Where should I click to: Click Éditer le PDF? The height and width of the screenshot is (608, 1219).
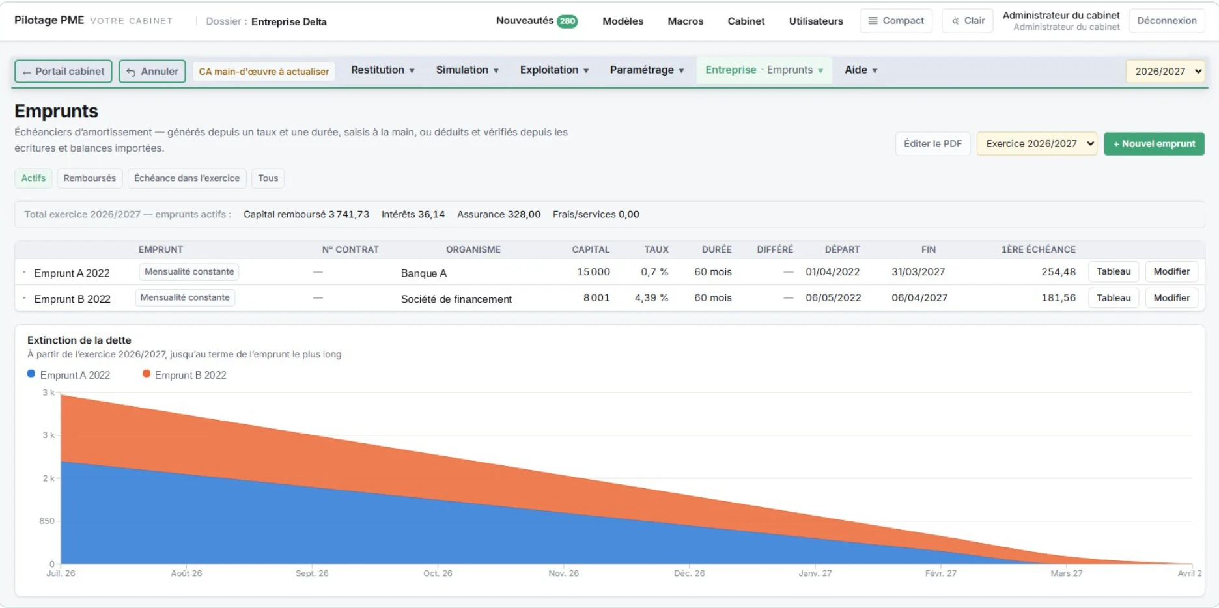click(932, 144)
